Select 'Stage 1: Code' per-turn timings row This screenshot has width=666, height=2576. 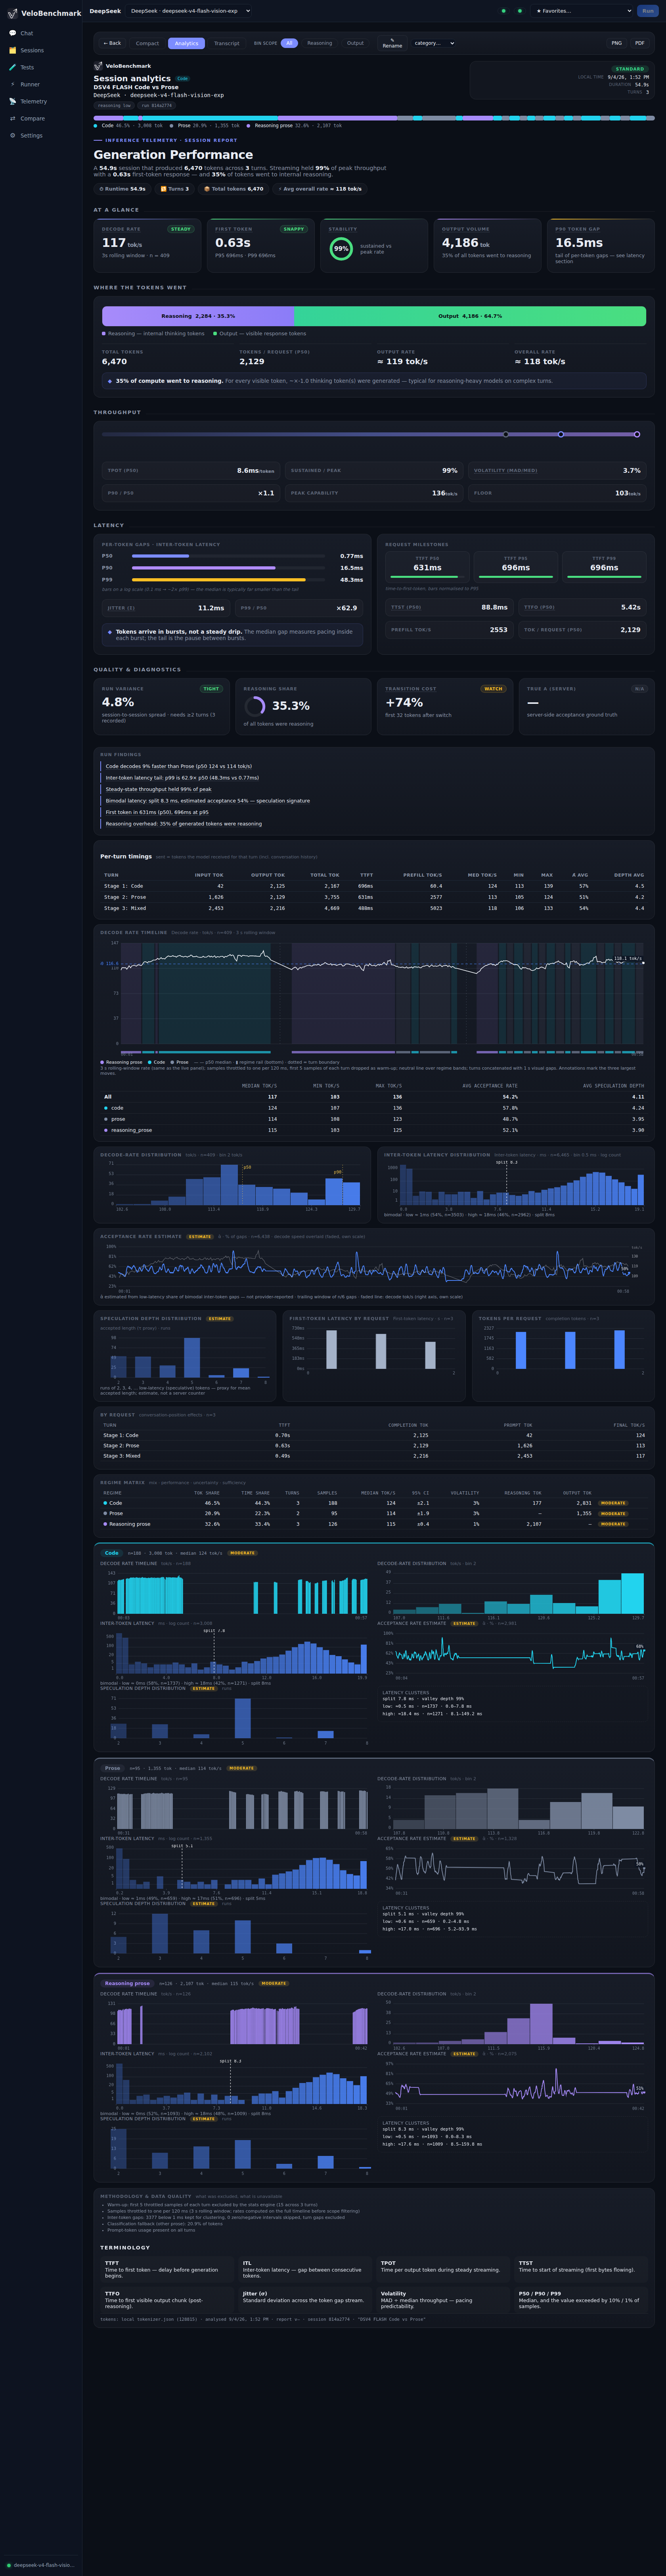tap(374, 886)
